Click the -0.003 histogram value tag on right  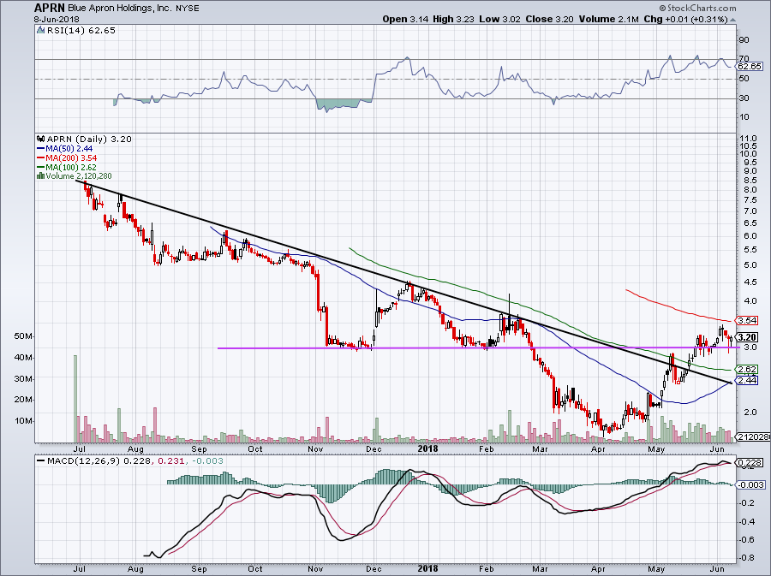[x=750, y=484]
